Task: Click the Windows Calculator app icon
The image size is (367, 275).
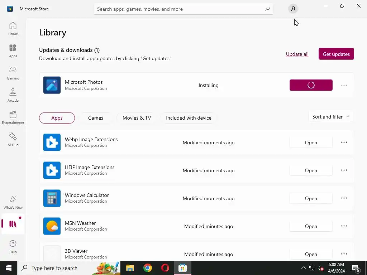Action: coord(52,198)
